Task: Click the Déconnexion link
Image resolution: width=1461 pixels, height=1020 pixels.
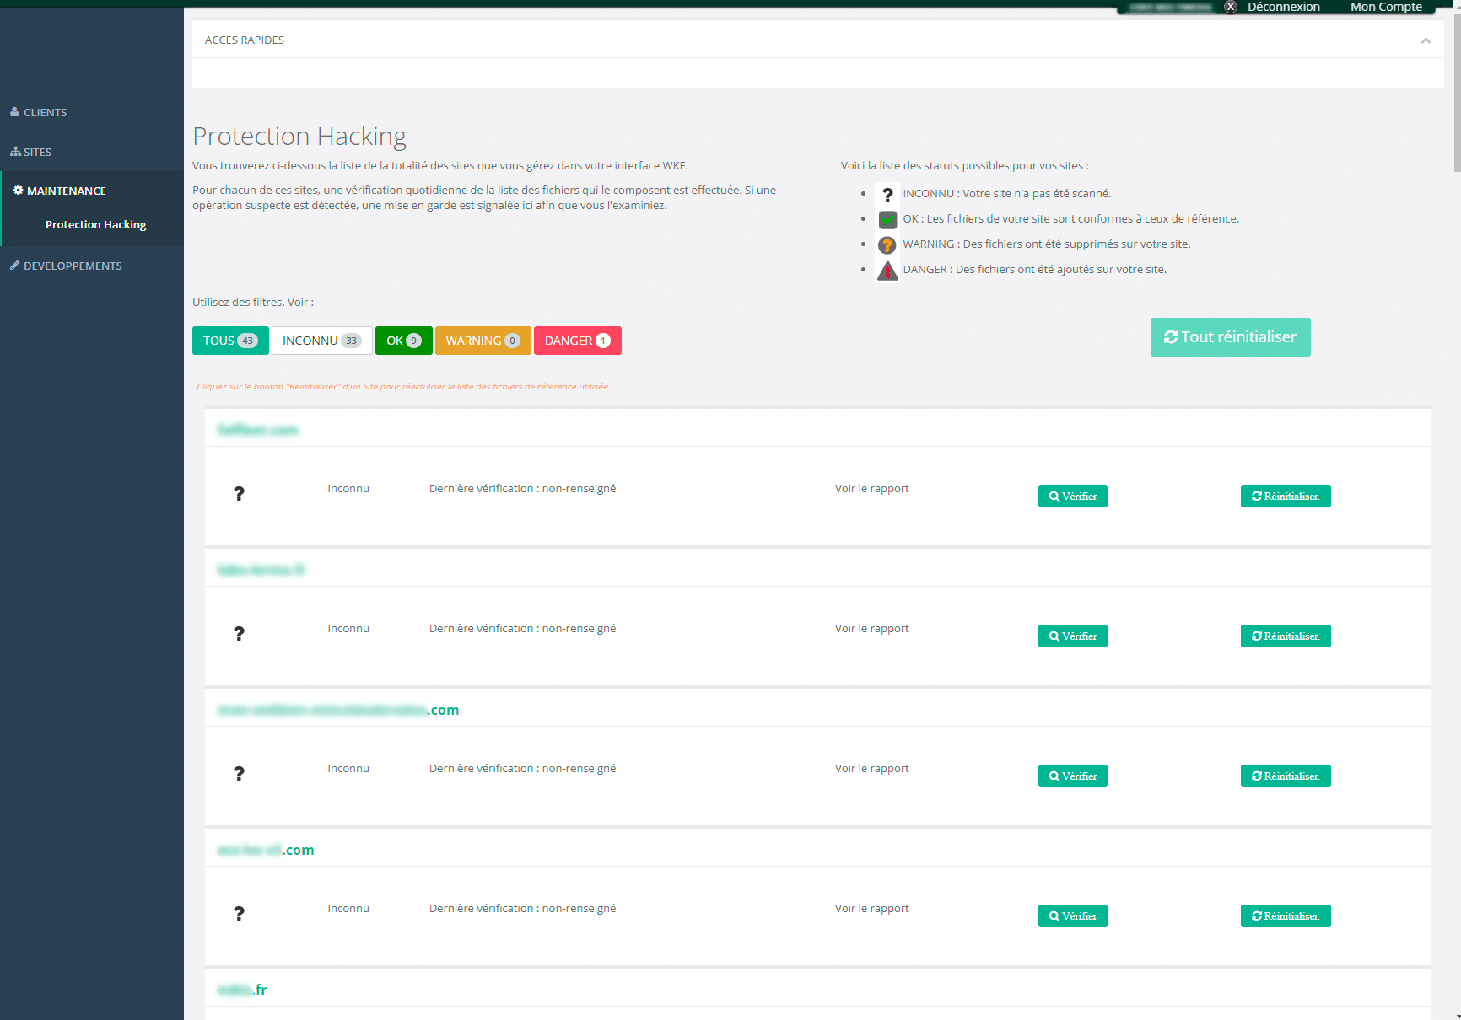Action: (1283, 7)
